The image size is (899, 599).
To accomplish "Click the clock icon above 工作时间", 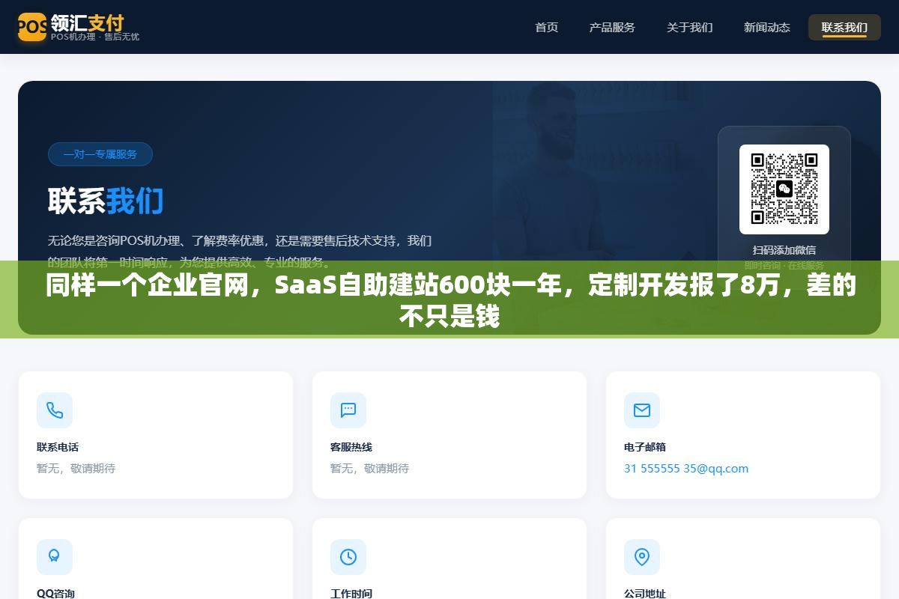I will click(x=348, y=557).
